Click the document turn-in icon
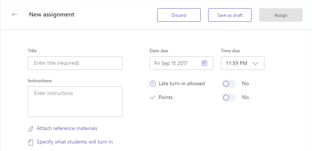The width and height of the screenshot is (312, 151). (31, 142)
